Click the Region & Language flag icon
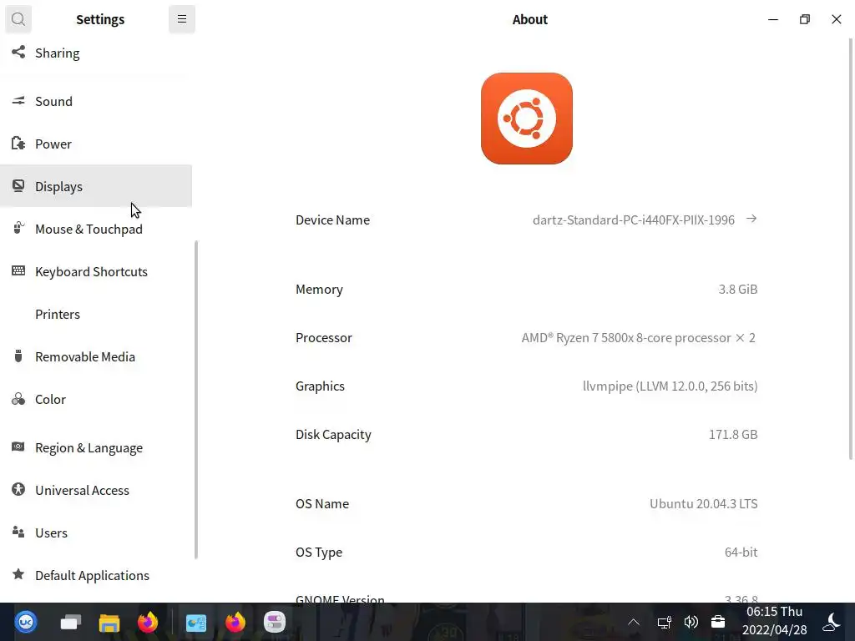The width and height of the screenshot is (855, 641). pyautogui.click(x=18, y=447)
